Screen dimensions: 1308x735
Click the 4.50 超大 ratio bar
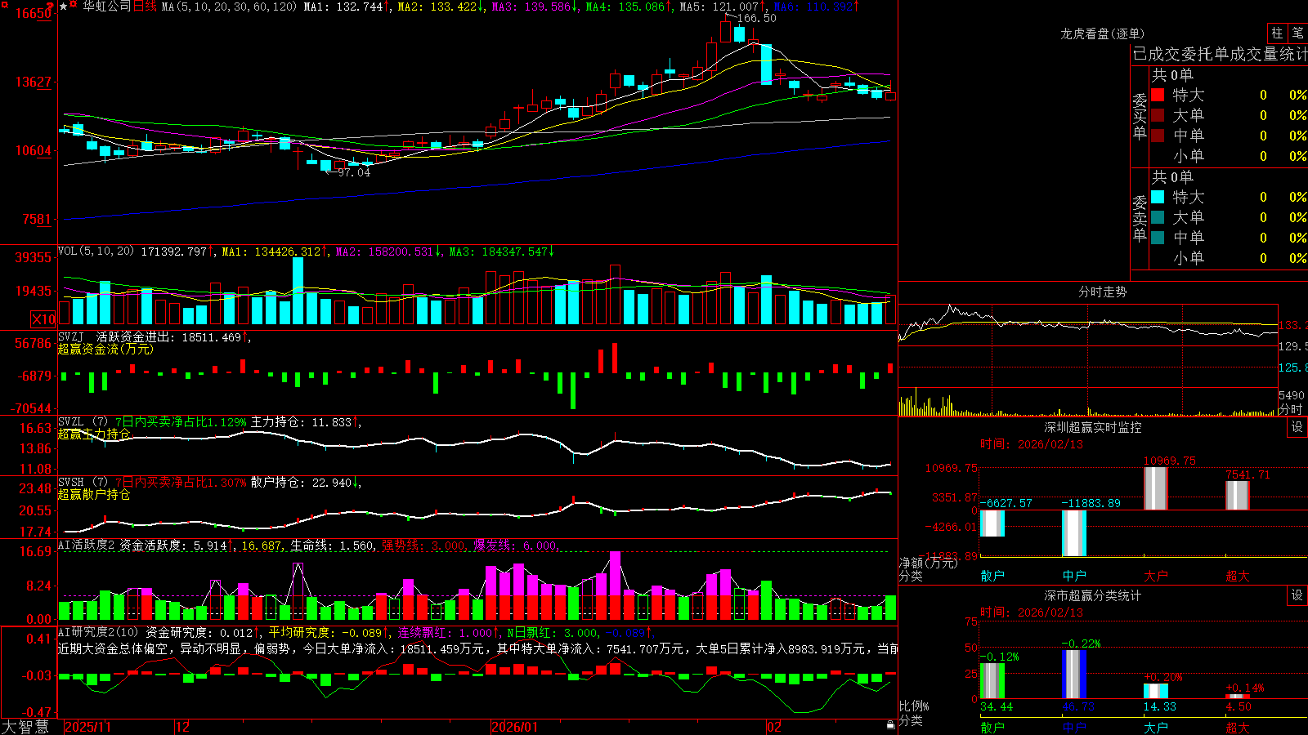1238,697
